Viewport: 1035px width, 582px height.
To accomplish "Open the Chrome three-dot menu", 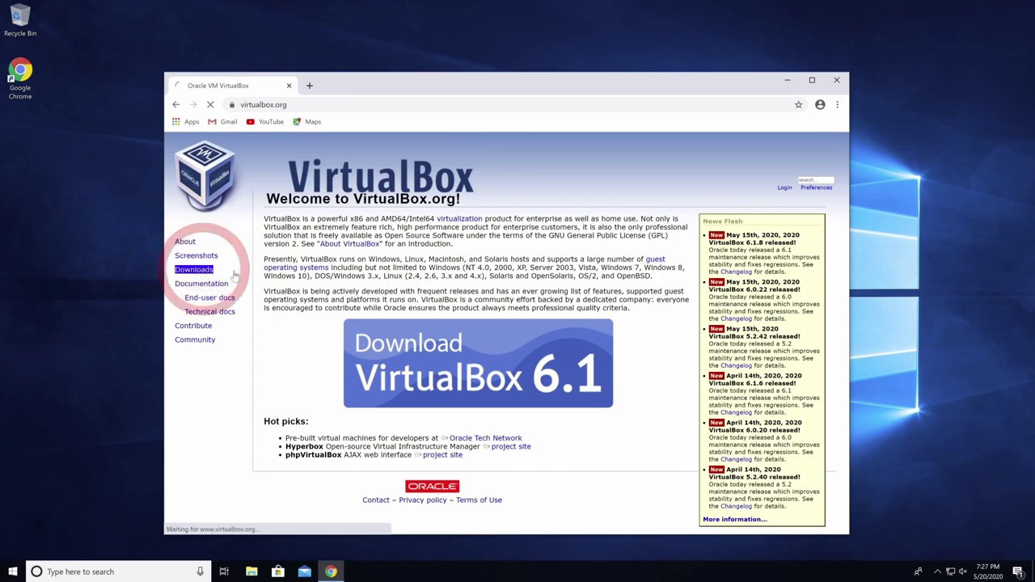I will [837, 104].
